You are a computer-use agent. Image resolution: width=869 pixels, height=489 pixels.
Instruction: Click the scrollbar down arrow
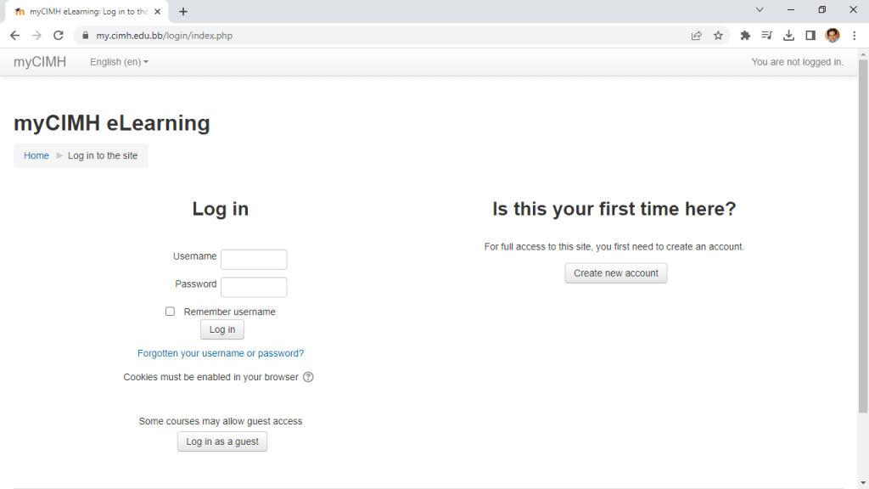(863, 483)
